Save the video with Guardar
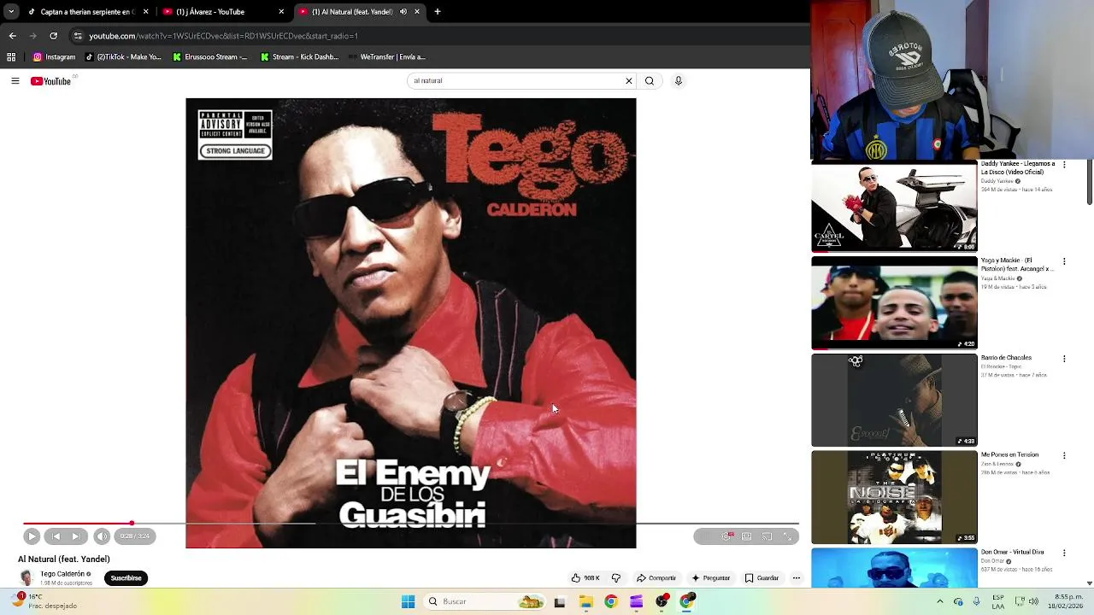 click(x=762, y=578)
